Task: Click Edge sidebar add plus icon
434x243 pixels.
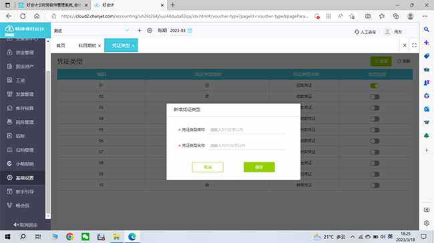Action: coord(427,150)
